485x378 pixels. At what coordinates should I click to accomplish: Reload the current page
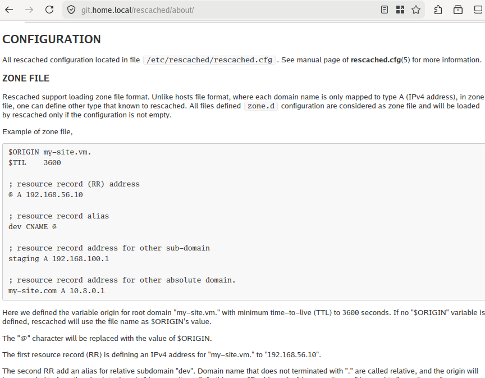pos(49,10)
